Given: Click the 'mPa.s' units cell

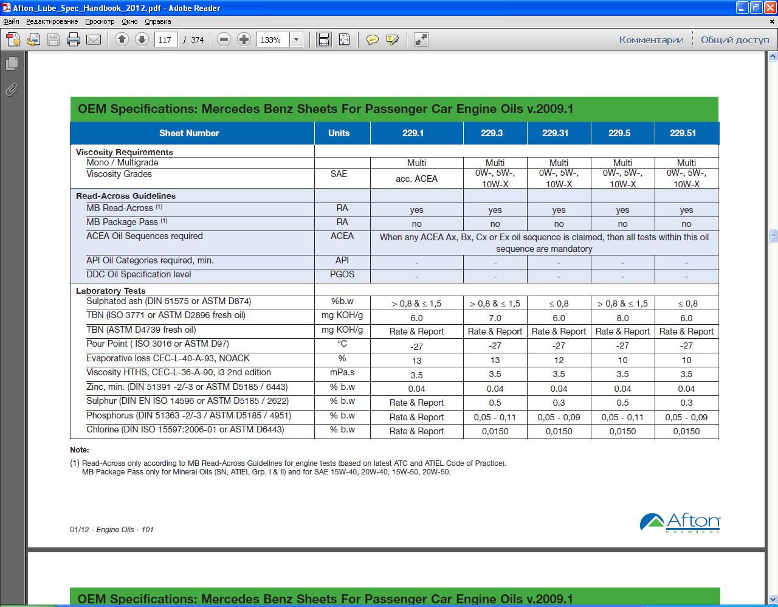Looking at the screenshot, I should tap(342, 372).
